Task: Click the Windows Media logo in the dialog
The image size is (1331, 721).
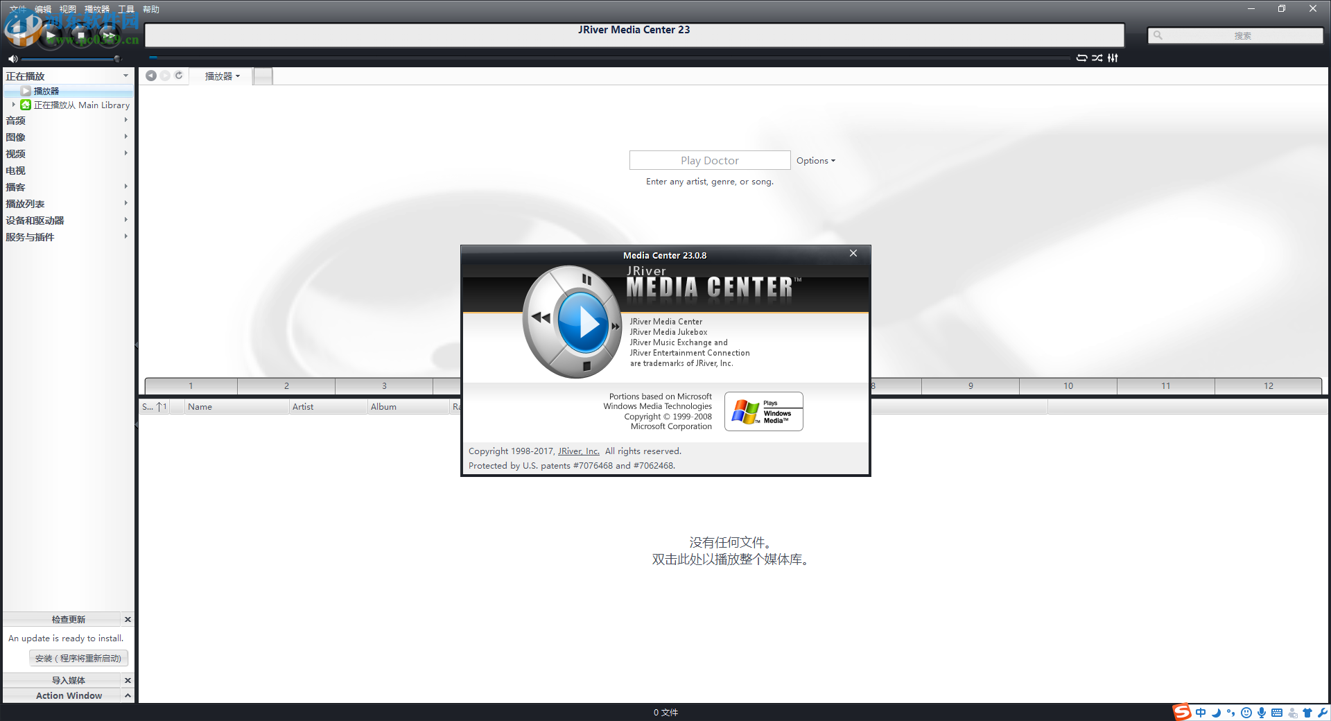Action: 763,411
